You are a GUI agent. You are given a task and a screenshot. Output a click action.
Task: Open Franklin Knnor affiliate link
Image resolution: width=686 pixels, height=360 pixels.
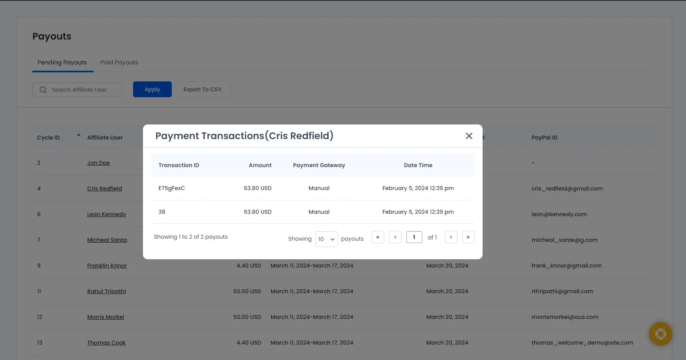(x=107, y=266)
